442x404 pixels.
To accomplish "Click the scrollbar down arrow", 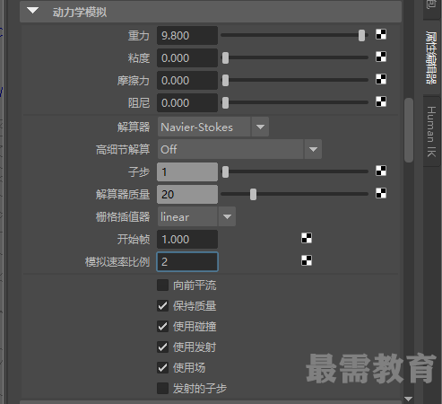I will coord(409,399).
